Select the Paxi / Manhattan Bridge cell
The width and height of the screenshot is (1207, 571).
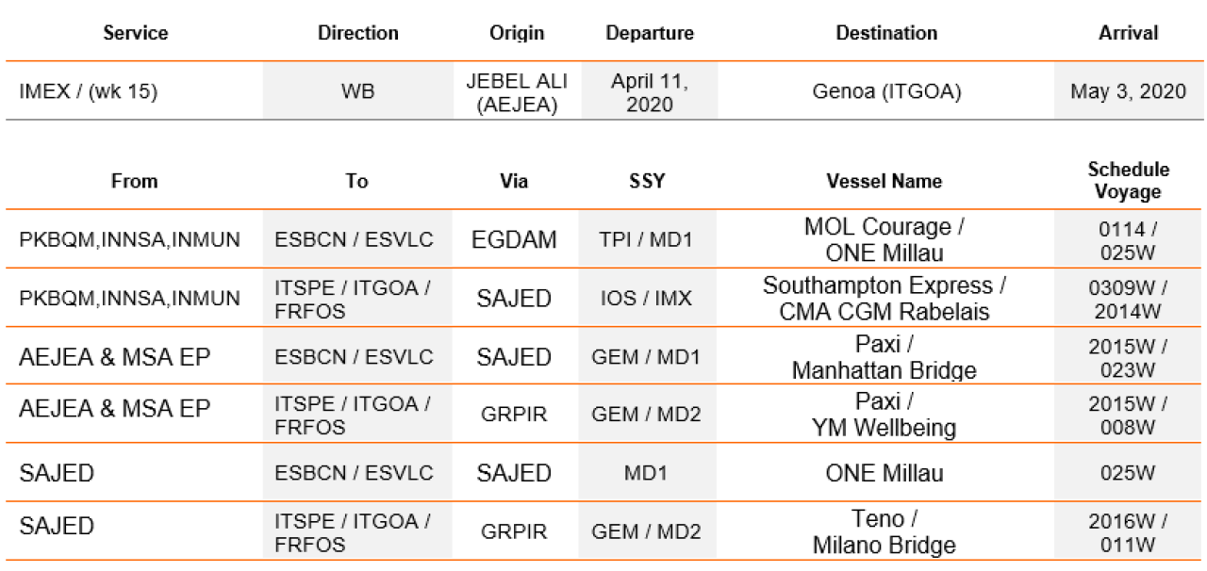(x=885, y=357)
